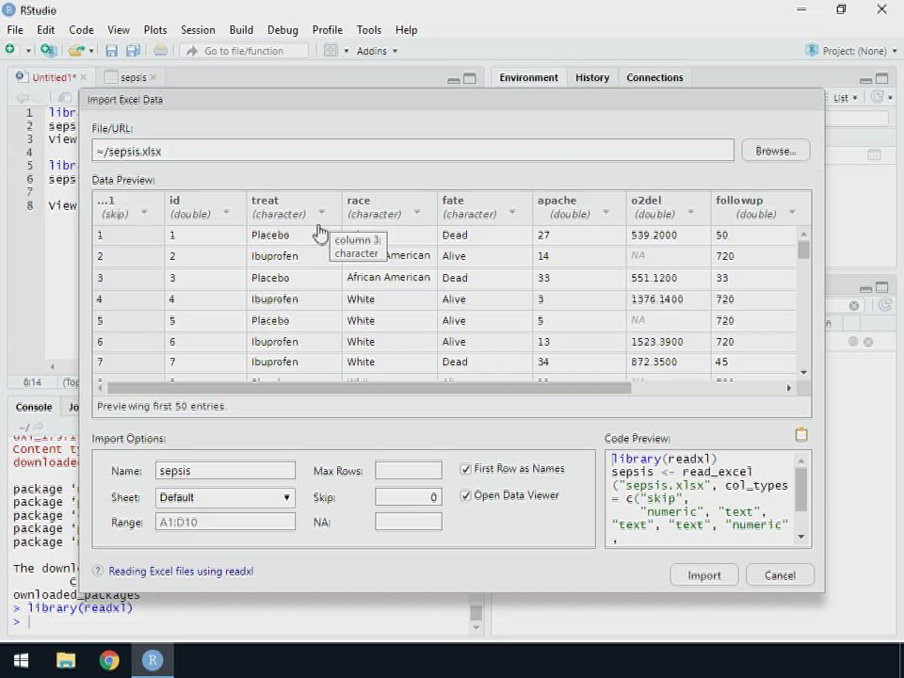Click the Save all documents icon
This screenshot has height=678, width=904.
pyautogui.click(x=133, y=51)
